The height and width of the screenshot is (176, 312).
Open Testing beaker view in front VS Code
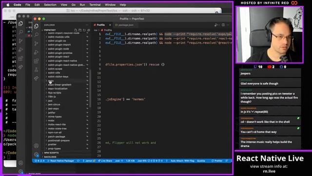[x=36, y=69]
